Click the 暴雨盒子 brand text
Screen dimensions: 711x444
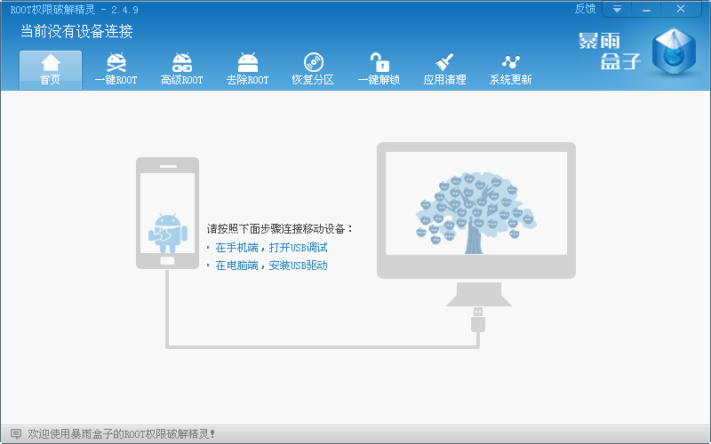point(610,52)
